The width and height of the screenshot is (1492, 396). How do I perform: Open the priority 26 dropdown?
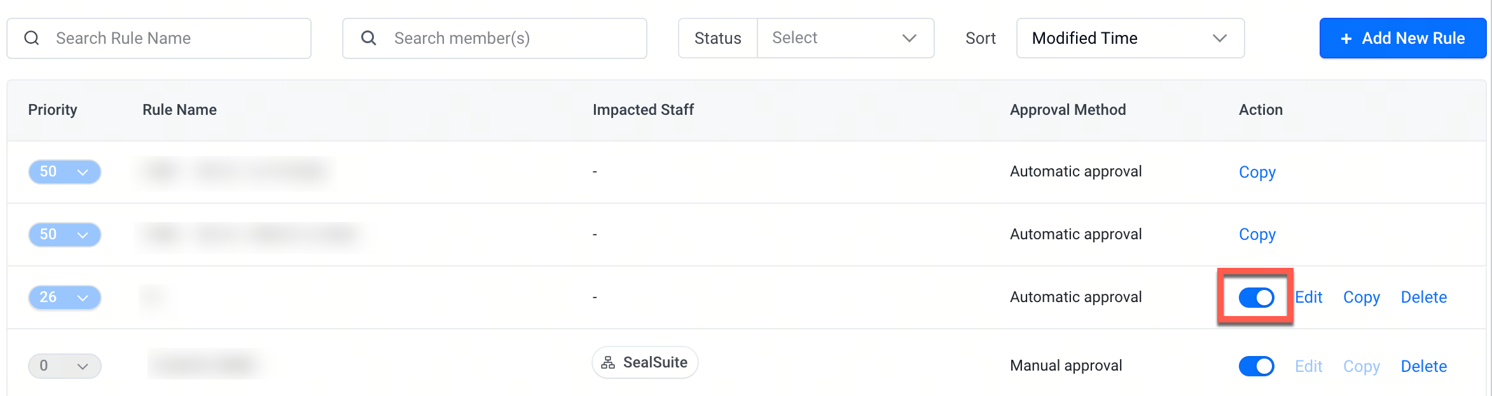pos(64,297)
